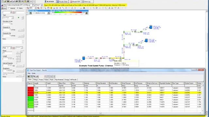Screen dimensions: 209x117
Task: Select the Pumps results tab
Action: [x=41, y=80]
